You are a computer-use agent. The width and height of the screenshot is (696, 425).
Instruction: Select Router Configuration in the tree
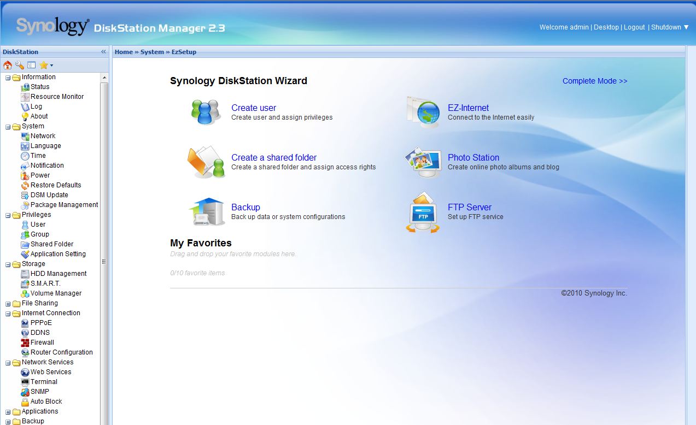(x=62, y=352)
